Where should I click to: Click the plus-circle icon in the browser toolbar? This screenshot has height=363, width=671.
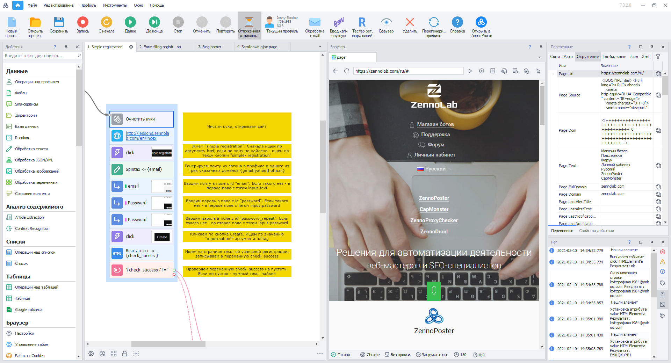[482, 71]
